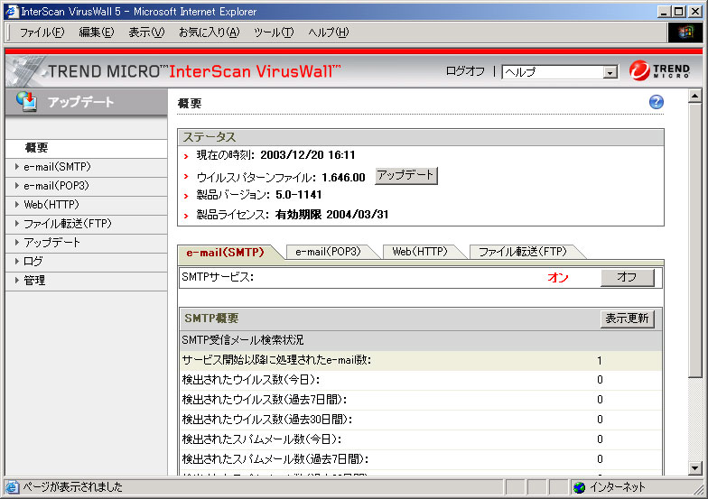
Task: Click the scrollbar up arrow
Action: tap(695, 96)
